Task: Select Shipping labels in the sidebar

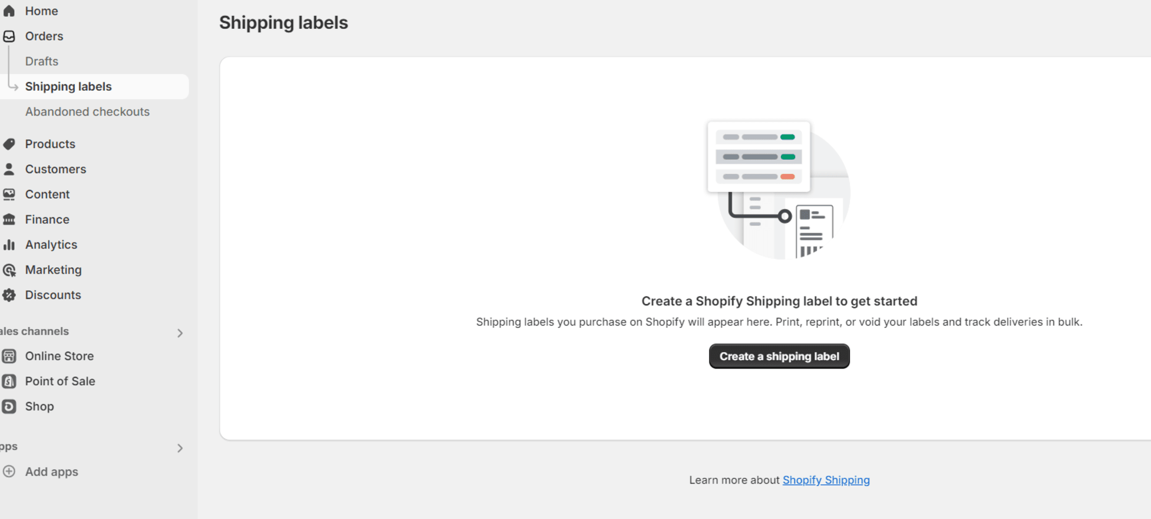Action: point(68,86)
